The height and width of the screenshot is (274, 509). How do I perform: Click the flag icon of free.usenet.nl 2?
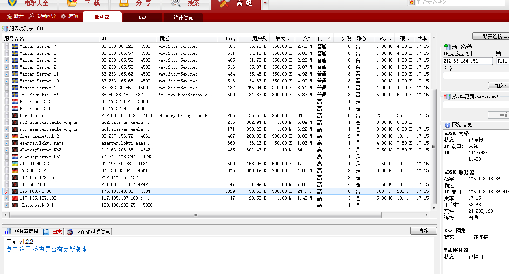coord(15,136)
